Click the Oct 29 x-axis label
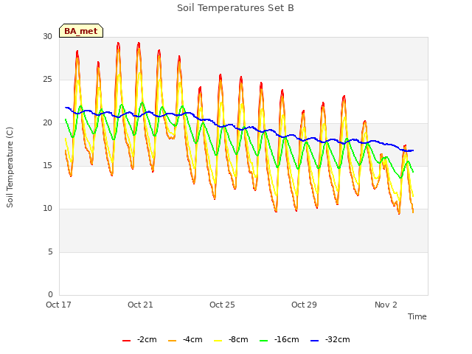This screenshot has width=472, height=354. (304, 305)
